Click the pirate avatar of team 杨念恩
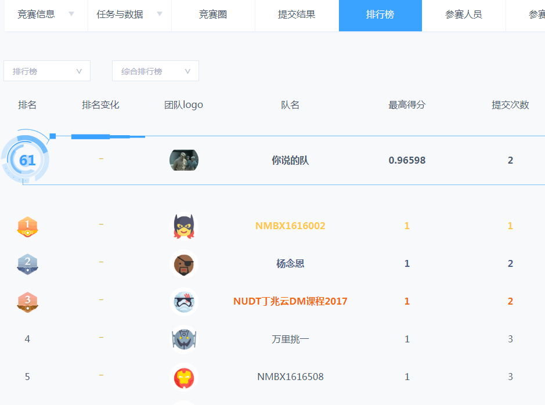 [184, 263]
